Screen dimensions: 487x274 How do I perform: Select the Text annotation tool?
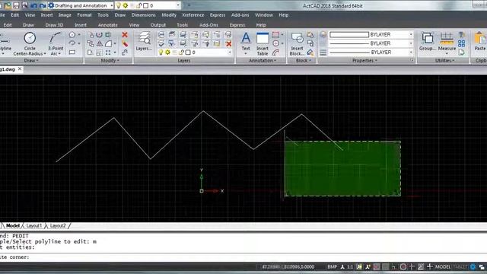click(246, 43)
